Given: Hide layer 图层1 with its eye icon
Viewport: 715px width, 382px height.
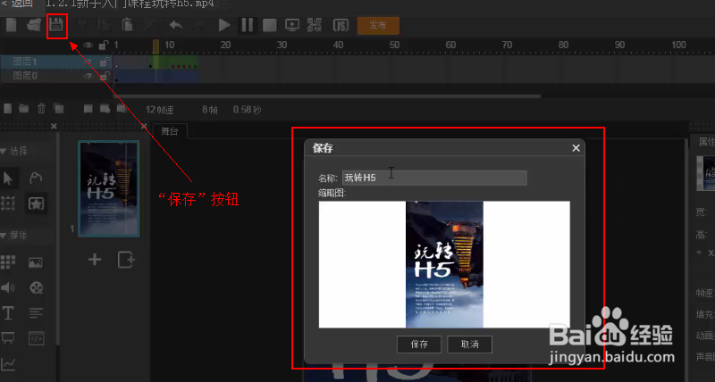Looking at the screenshot, I should click(x=88, y=62).
